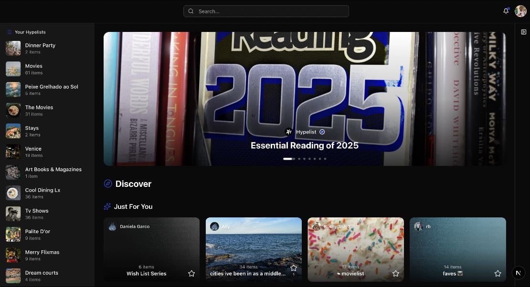
Task: Click the round N button at bottom right
Action: (x=518, y=273)
